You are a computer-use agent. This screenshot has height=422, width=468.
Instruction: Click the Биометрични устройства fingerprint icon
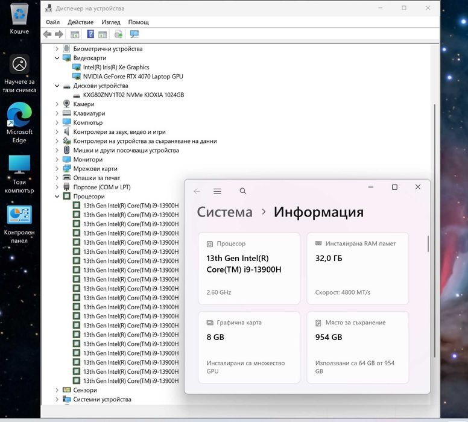point(66,48)
